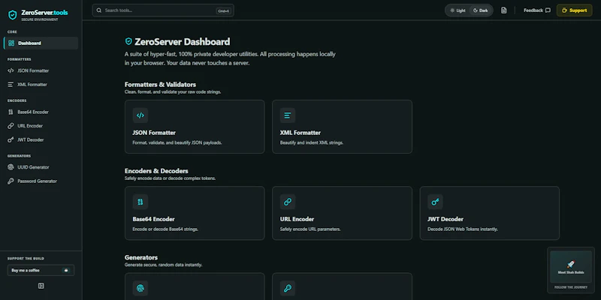Click 'Safely encode URL parameters.' text
This screenshot has width=601, height=300.
click(x=310, y=229)
